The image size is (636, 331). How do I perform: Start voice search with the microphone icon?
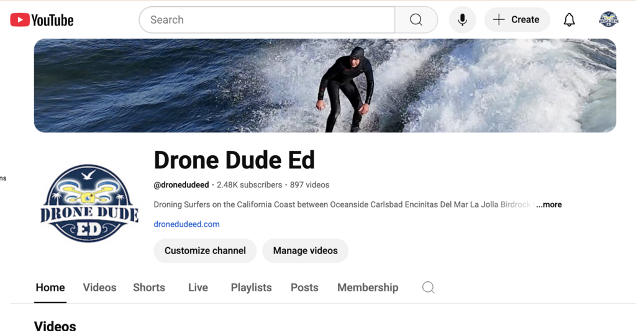click(x=462, y=20)
